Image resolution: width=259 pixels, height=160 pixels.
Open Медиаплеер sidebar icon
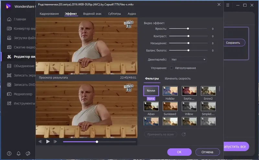pyautogui.click(x=9, y=94)
